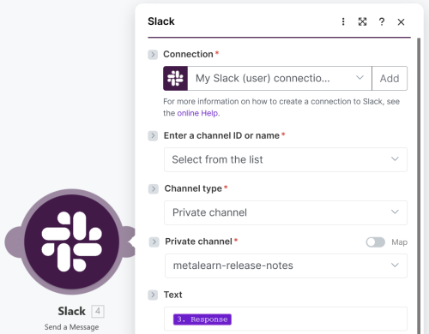Expand the Slack panel to fullscreen
The height and width of the screenshot is (334, 429).
[362, 21]
